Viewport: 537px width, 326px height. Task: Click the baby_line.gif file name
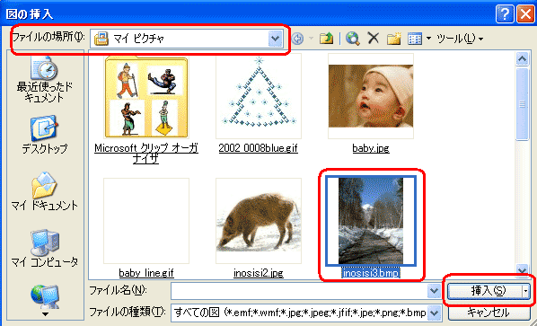click(146, 273)
